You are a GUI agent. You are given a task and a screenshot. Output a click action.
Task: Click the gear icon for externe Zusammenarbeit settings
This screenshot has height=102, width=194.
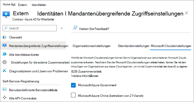click(x=5, y=62)
